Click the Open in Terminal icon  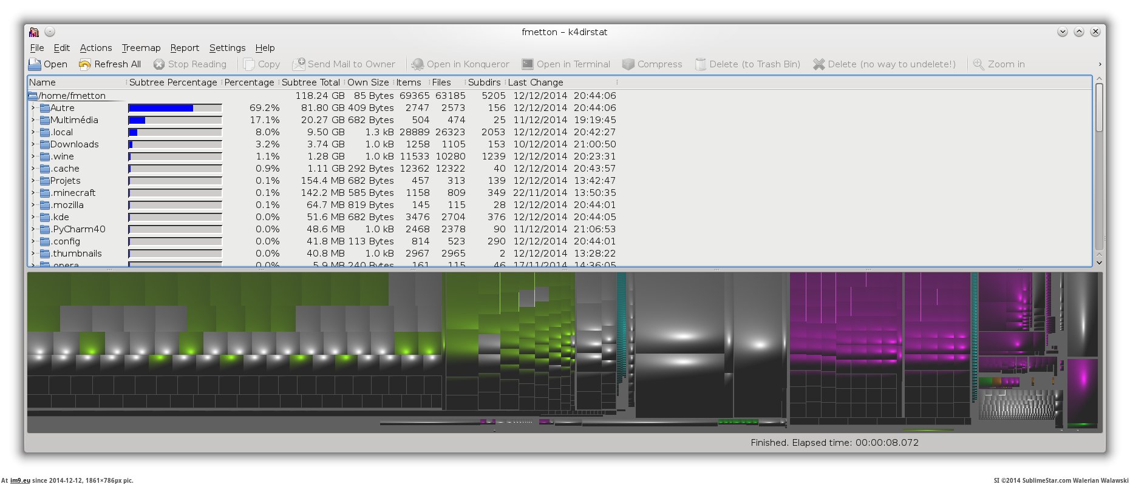(528, 64)
